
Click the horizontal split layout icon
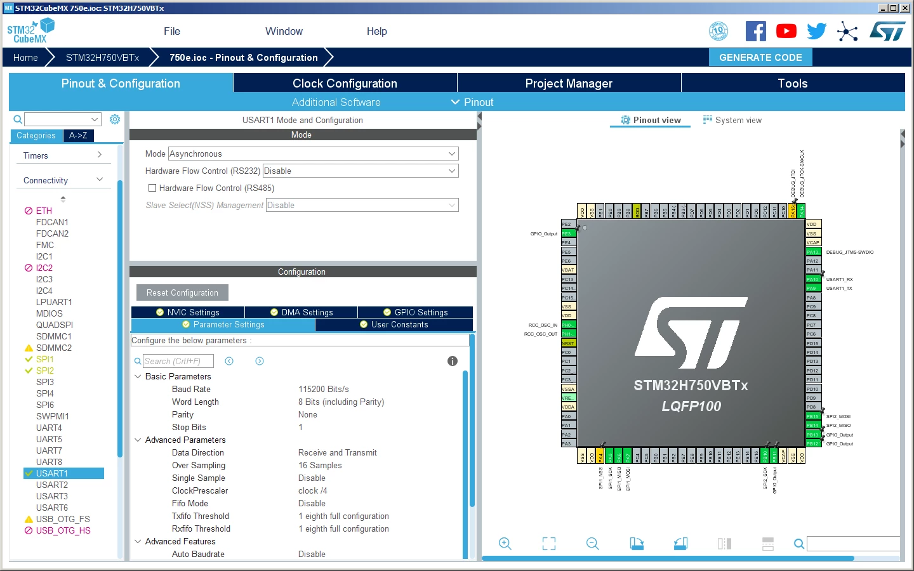768,544
